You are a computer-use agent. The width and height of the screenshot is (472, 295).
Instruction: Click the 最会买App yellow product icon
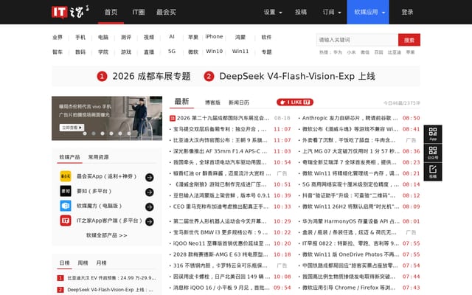point(66,176)
